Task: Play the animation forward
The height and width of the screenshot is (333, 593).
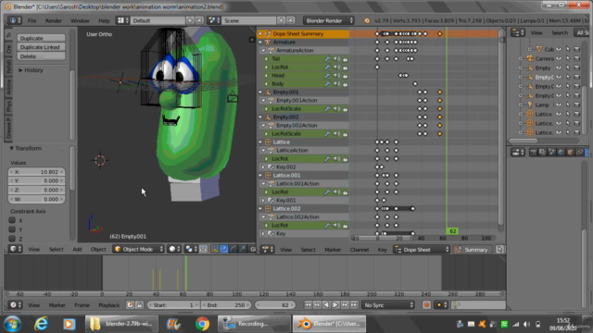Action: tap(335, 305)
